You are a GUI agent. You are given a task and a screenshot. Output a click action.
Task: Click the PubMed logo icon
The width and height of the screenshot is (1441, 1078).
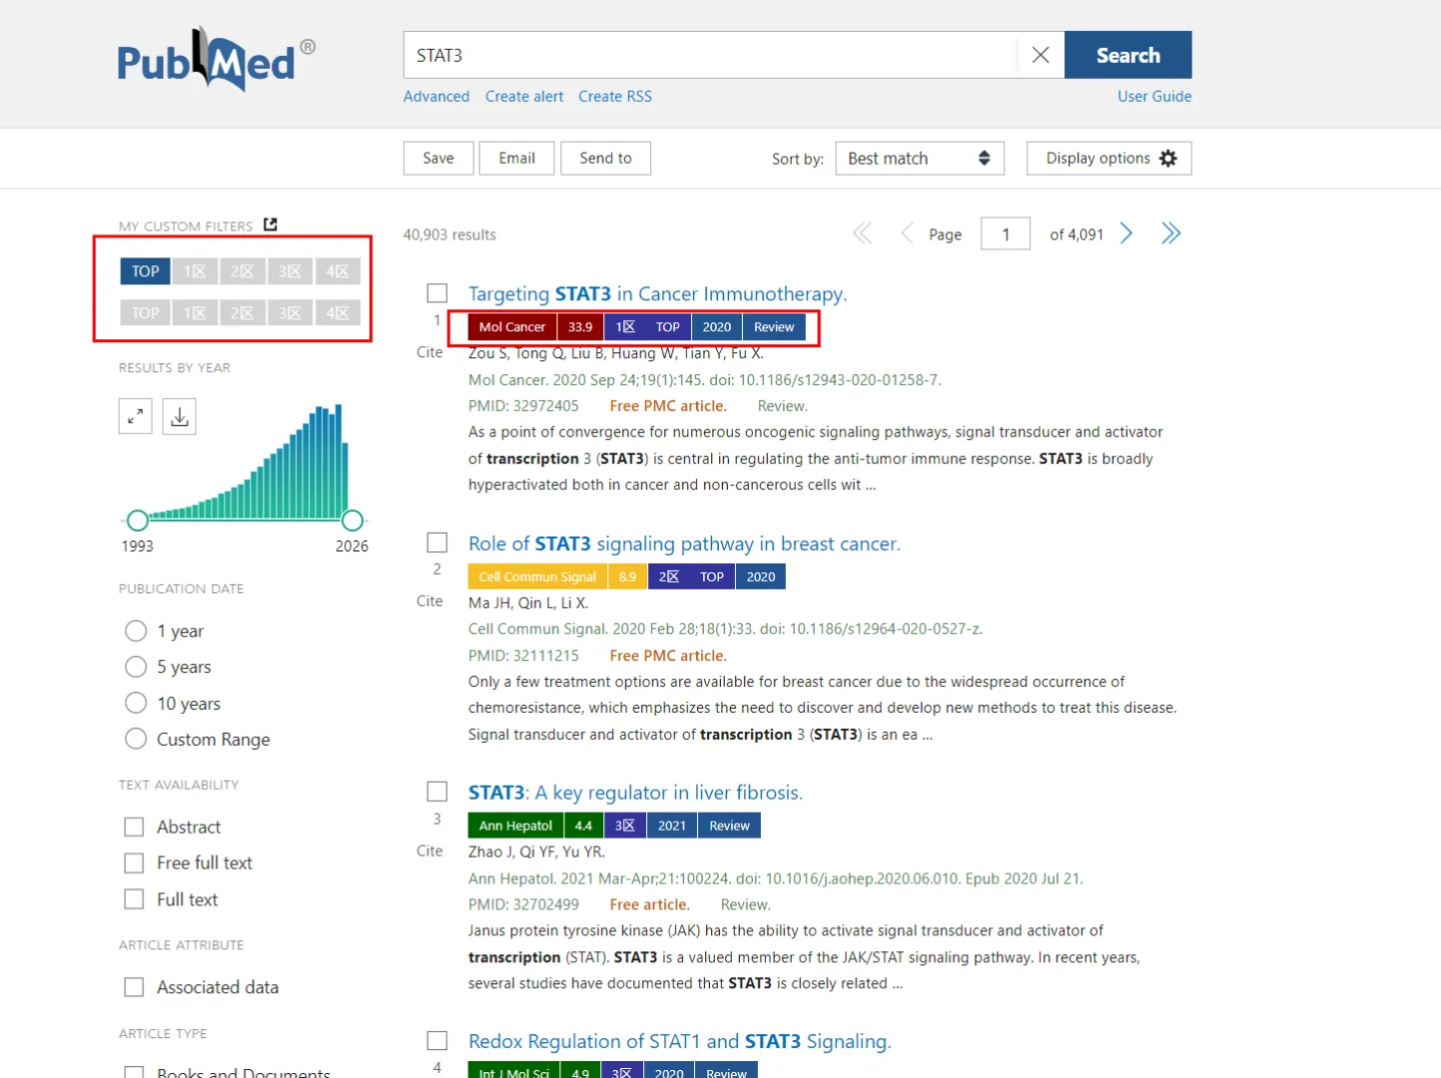coord(213,61)
